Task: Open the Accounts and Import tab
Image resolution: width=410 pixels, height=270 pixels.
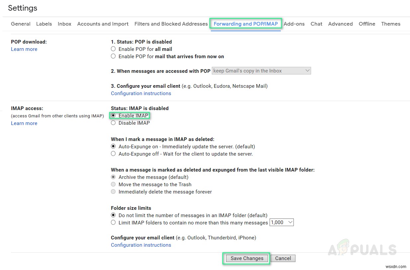Action: point(103,24)
